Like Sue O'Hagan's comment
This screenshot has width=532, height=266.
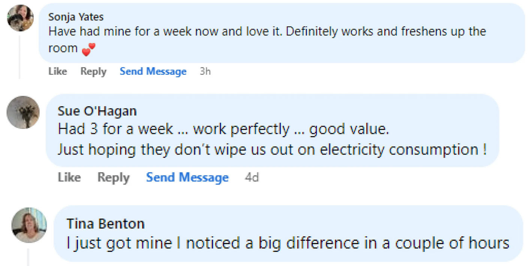coord(69,177)
